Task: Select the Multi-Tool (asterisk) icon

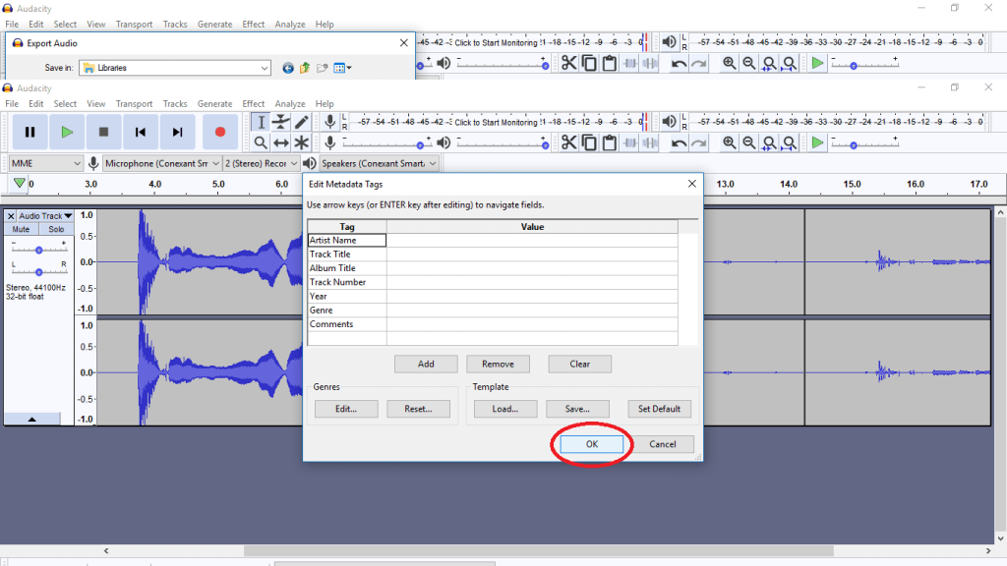Action: [x=302, y=142]
